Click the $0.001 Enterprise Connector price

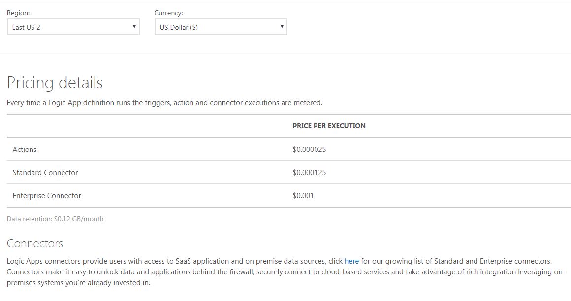point(303,195)
